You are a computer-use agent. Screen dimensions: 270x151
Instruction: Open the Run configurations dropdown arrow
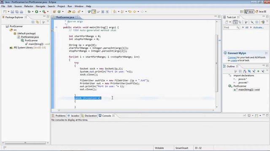click(40, 12)
